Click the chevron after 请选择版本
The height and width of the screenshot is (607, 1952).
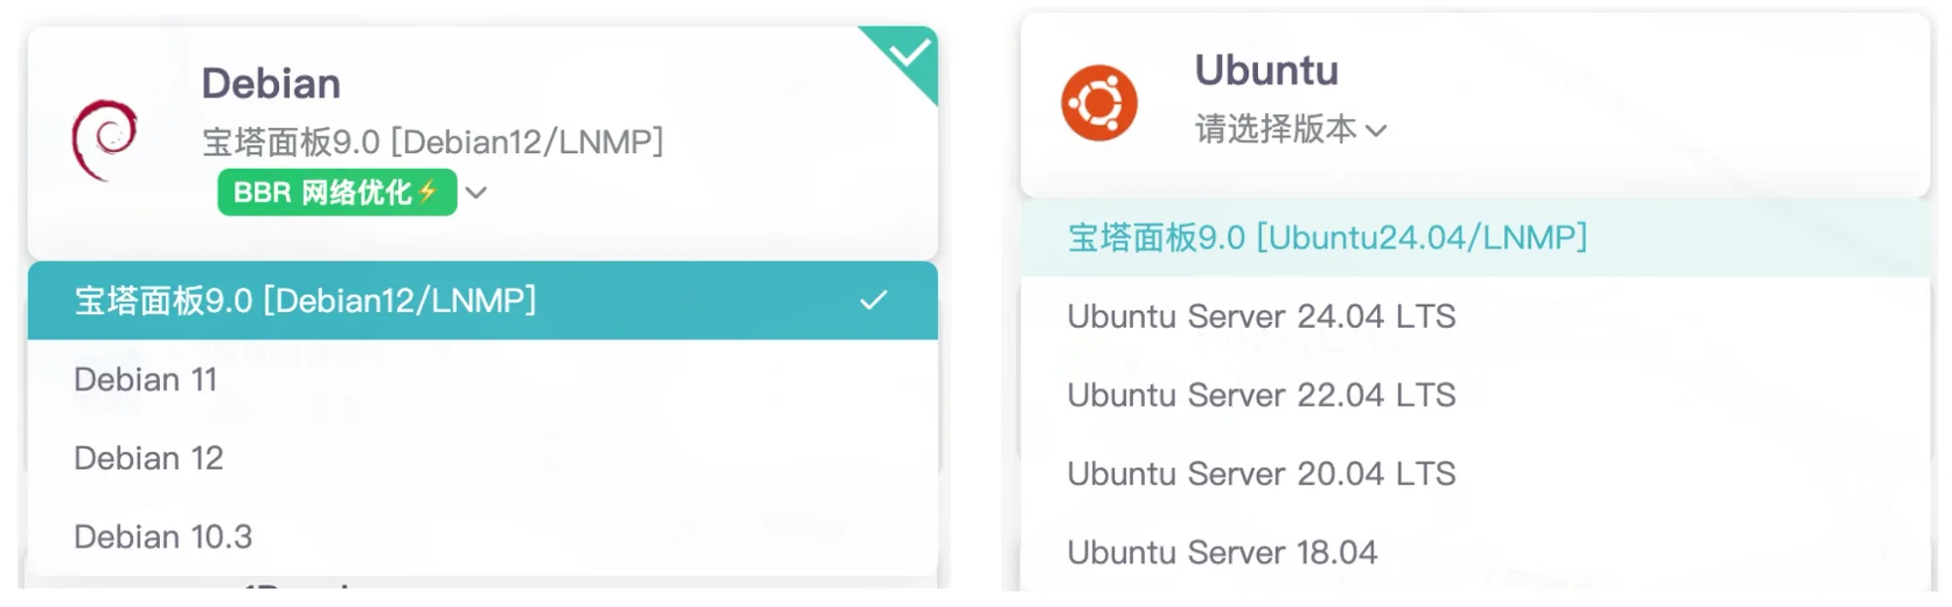[1376, 131]
